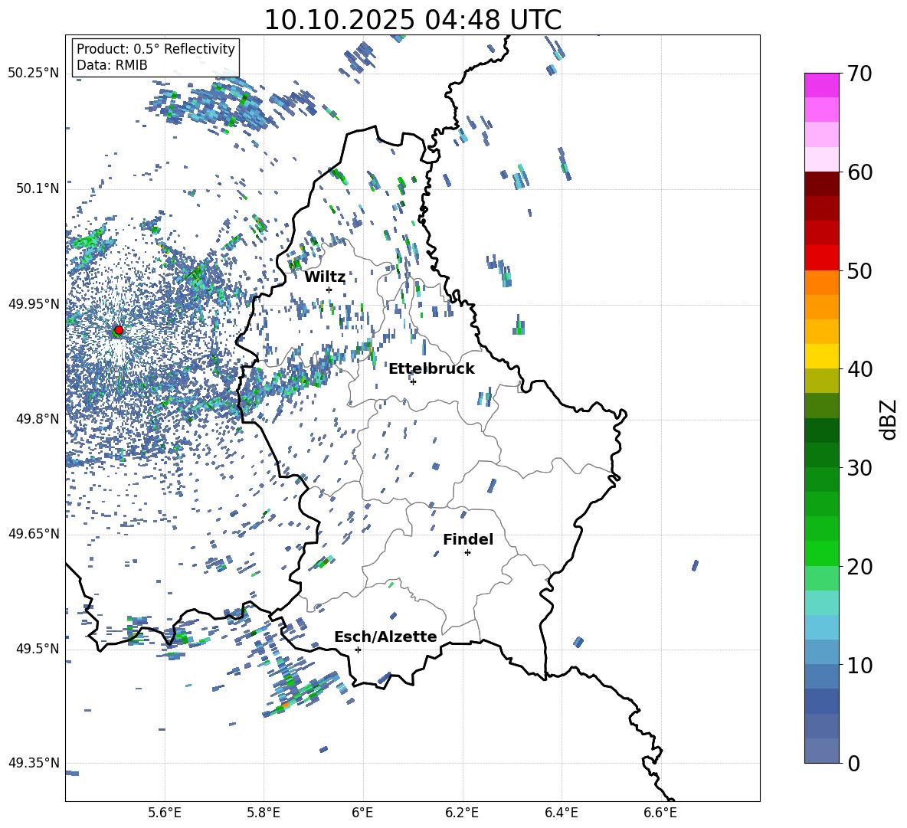This screenshot has height=828, width=907.
Task: Click the Product: 0.5° Reflectivity text
Action: coord(156,49)
